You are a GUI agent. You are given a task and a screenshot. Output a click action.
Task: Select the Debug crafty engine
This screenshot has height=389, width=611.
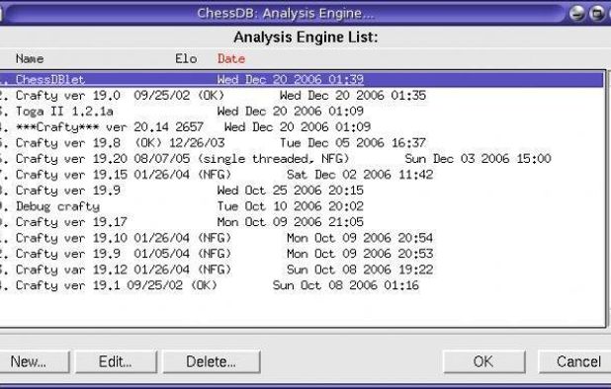(x=302, y=206)
